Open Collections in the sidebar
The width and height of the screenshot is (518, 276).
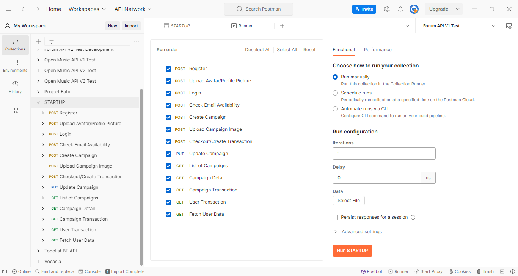15,45
